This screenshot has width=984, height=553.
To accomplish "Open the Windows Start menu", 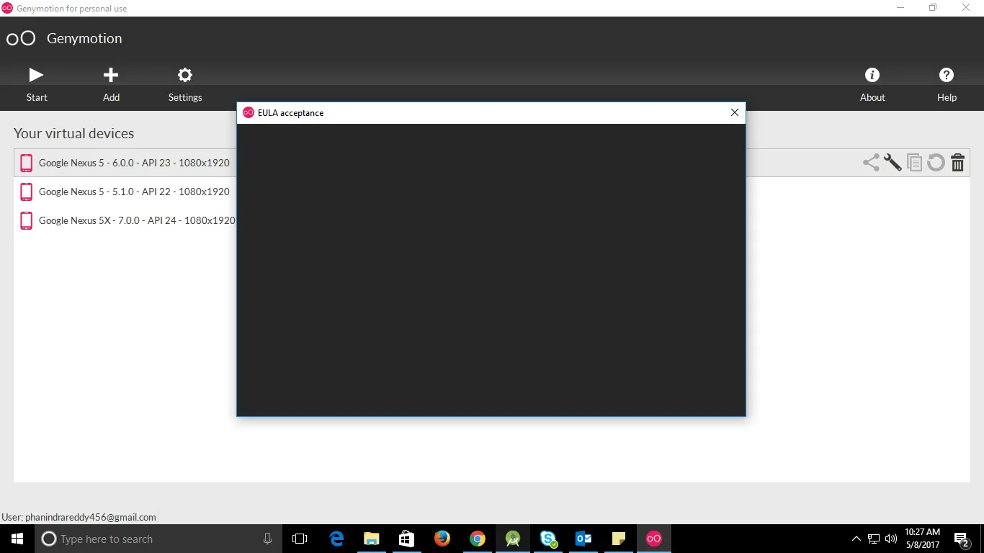I will [17, 539].
